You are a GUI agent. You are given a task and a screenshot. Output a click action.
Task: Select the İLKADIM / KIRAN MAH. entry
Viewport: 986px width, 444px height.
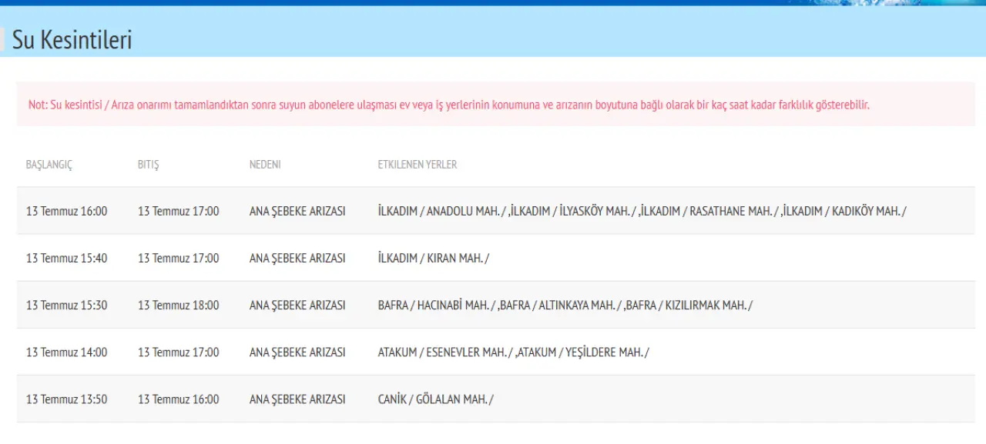pos(434,258)
